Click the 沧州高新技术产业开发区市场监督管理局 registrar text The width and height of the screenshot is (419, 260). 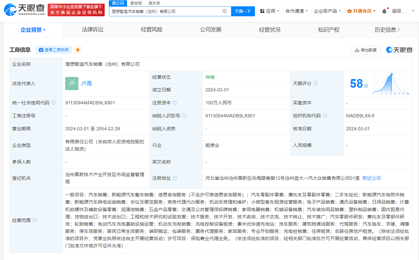[105, 178]
